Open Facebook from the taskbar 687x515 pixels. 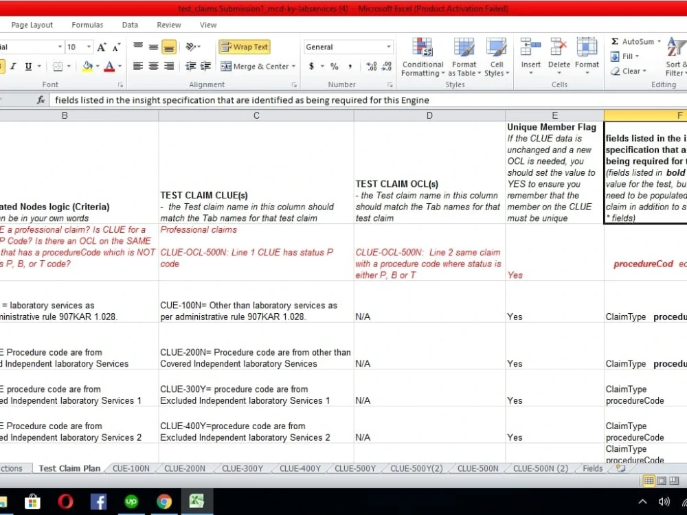98,501
